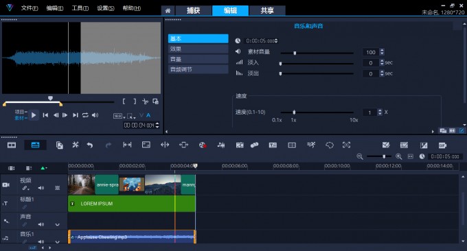467x251 pixels.
Task: Open the timeline toolbar customize tools icon
Action: 76,145
